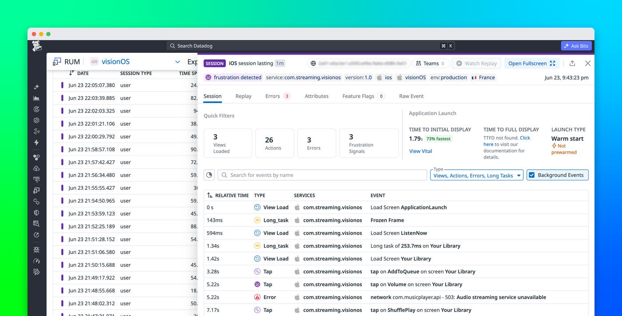Select session row Jun 23 22:00:29.792
622x316 pixels.
click(x=125, y=136)
